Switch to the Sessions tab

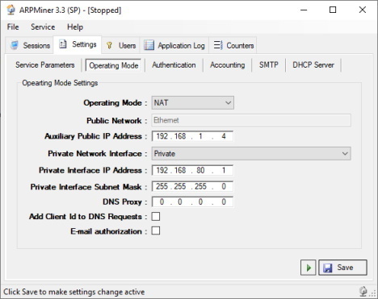(29, 45)
